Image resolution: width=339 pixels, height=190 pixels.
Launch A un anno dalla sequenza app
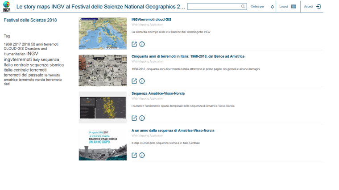[x=134, y=155]
